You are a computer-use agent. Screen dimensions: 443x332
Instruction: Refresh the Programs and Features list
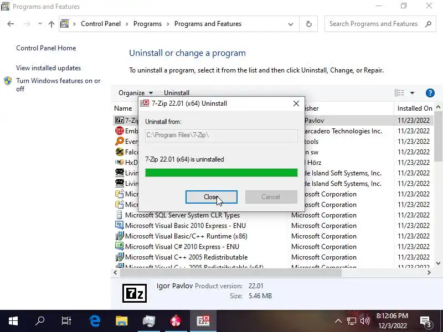coord(309,24)
